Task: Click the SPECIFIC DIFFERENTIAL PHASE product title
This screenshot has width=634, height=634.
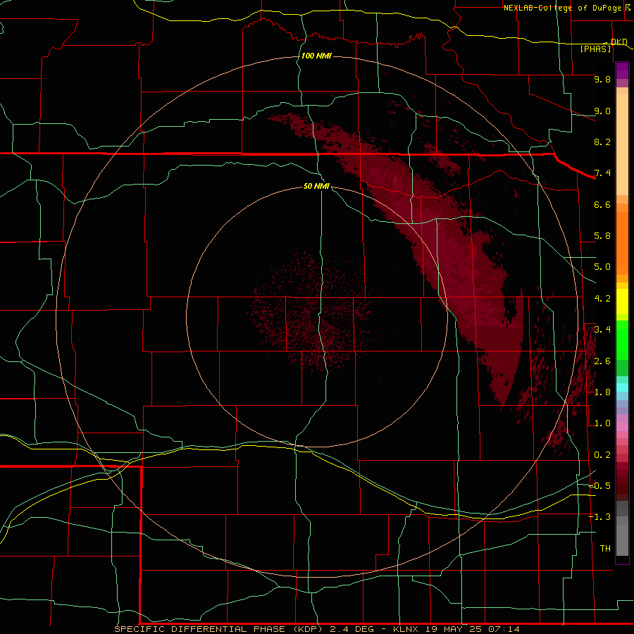Action: [201, 629]
